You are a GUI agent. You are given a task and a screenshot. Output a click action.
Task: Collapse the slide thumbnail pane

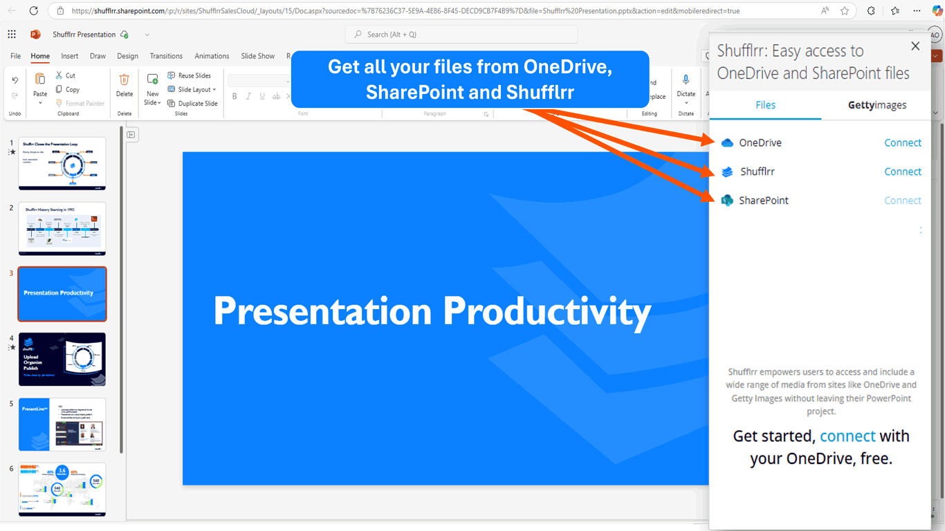click(131, 135)
